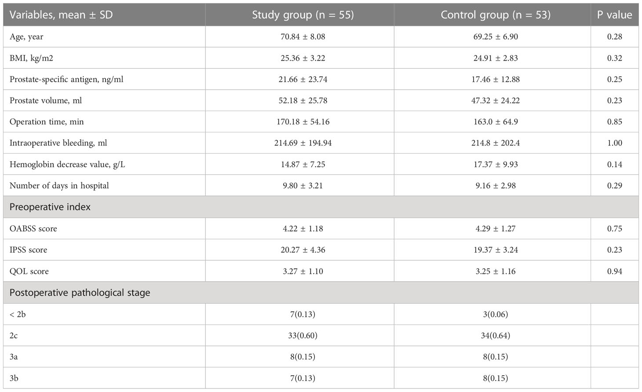
Task: Select the 'Number of days in hospital' label
Action: [x=59, y=185]
